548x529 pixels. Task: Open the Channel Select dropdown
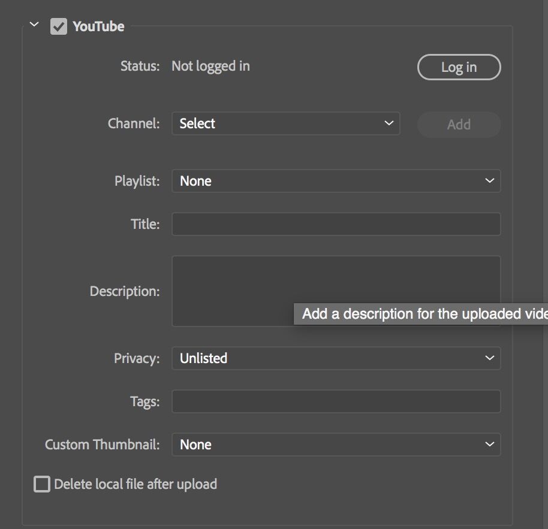point(286,123)
